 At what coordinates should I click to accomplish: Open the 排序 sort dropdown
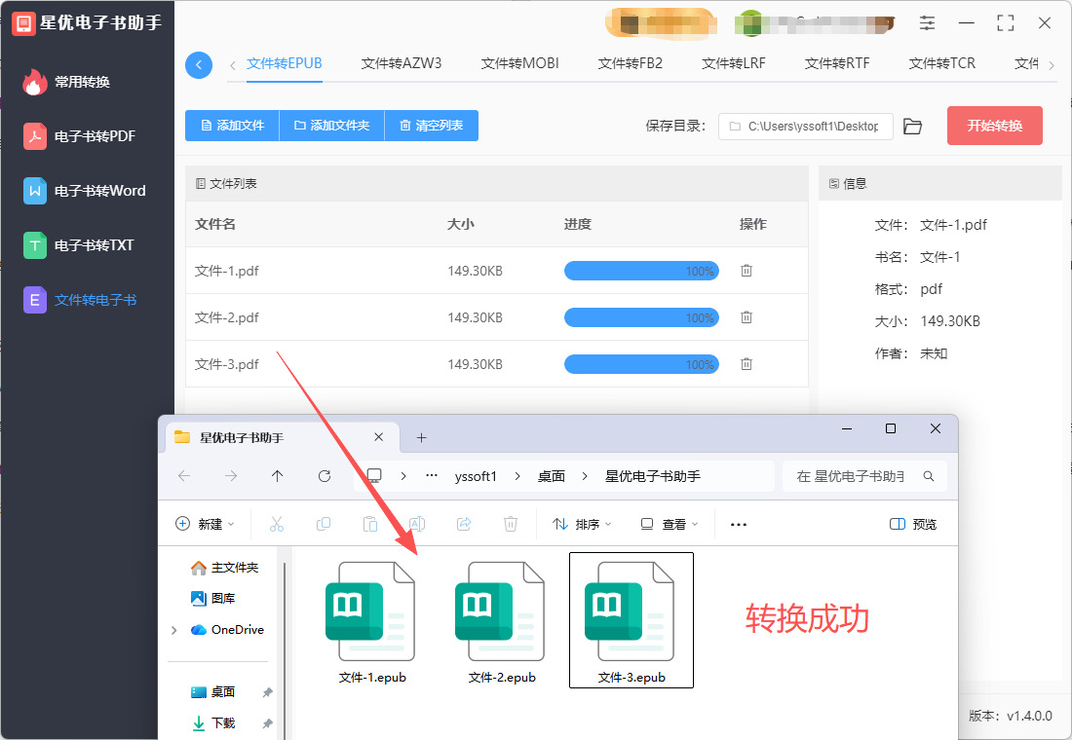coord(582,524)
